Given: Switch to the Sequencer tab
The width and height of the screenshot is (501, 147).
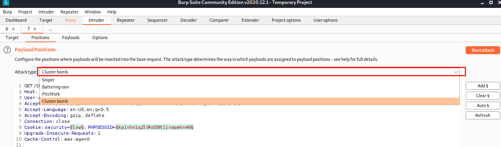Looking at the screenshot, I should [157, 20].
